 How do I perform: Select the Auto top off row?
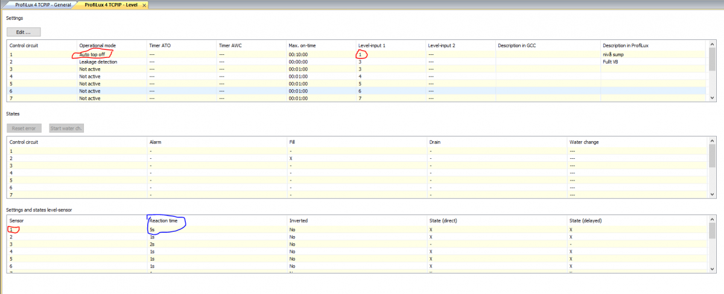[356, 54]
